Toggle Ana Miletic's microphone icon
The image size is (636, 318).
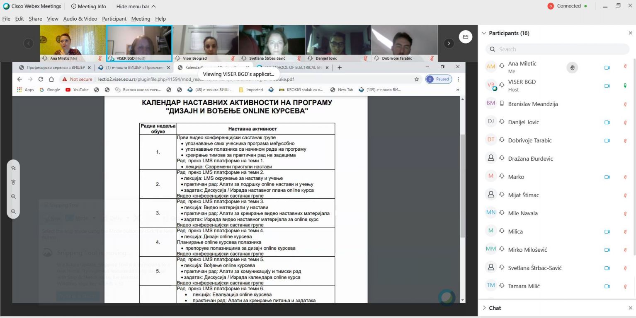(x=625, y=67)
